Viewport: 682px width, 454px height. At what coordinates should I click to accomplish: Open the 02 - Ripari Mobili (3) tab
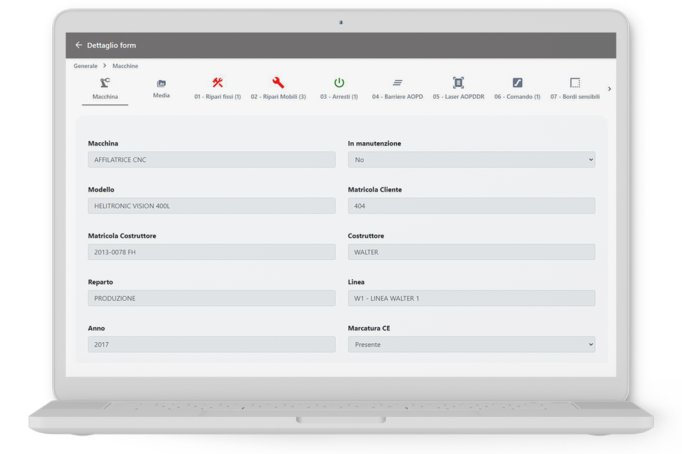[x=278, y=96]
